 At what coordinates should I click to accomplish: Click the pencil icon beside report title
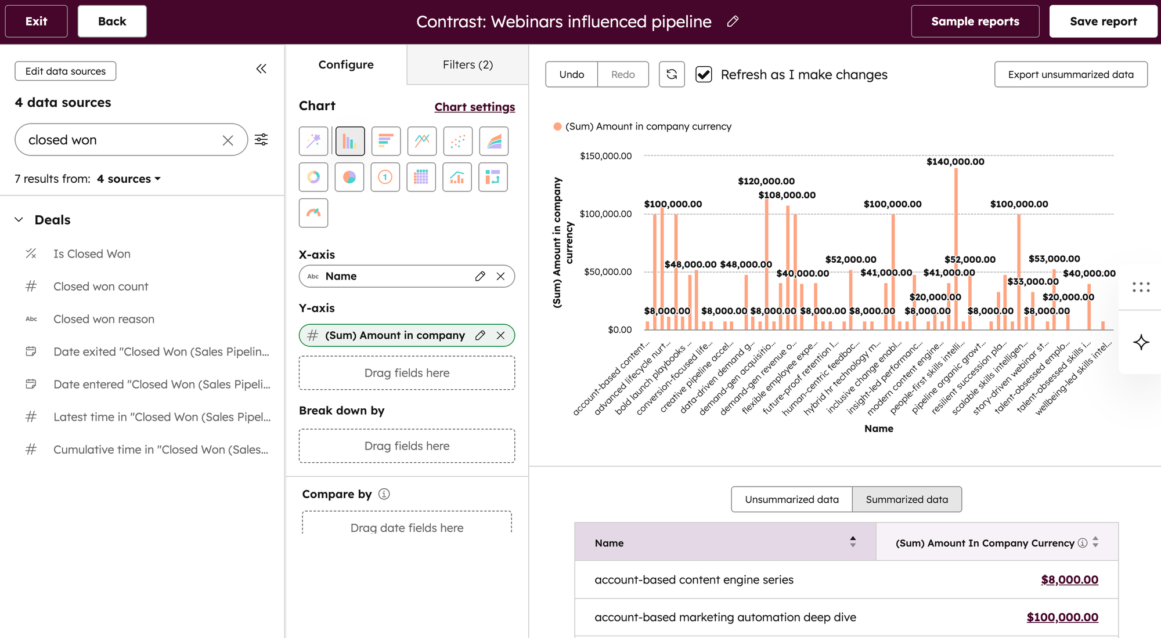733,21
